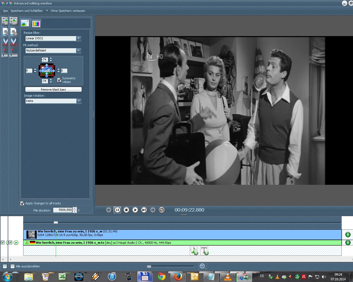Toggle the Symmetric values checkbox

59,80
